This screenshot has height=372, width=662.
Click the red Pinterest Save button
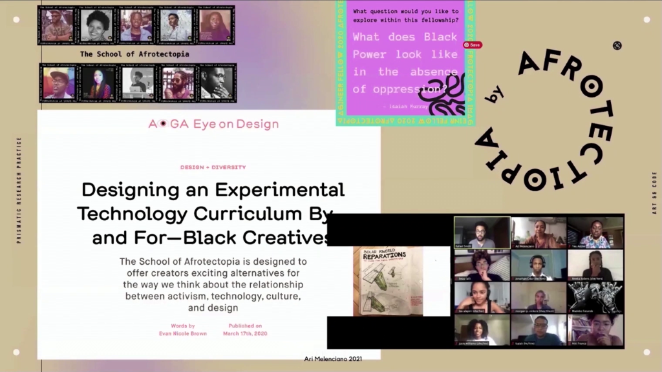pos(473,45)
